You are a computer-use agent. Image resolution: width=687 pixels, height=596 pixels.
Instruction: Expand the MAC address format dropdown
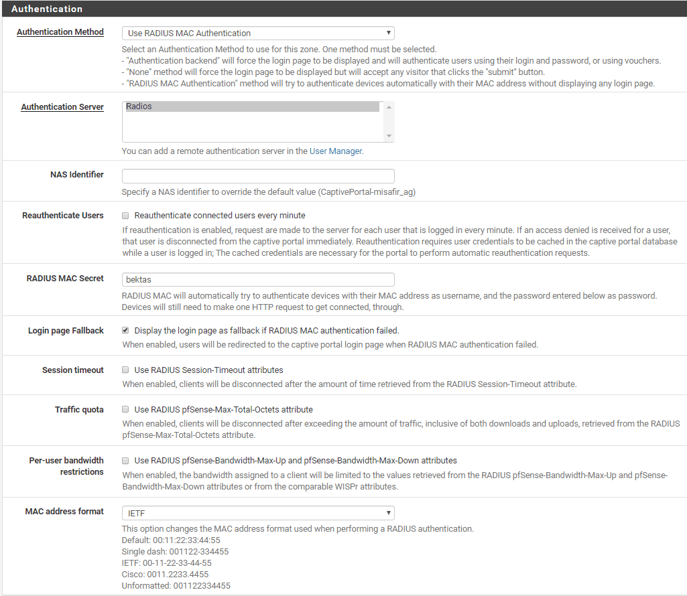pyautogui.click(x=258, y=513)
